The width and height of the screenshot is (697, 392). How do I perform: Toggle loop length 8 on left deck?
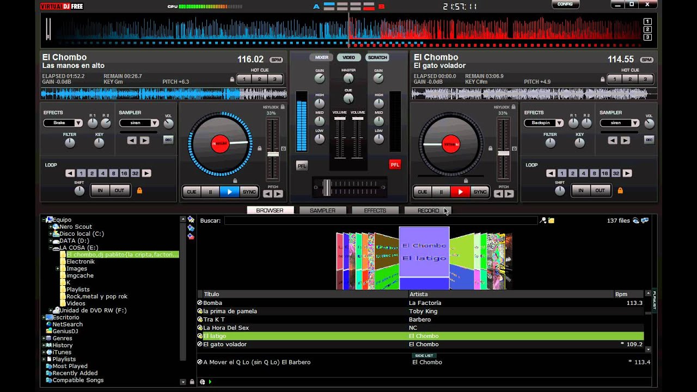pos(113,173)
